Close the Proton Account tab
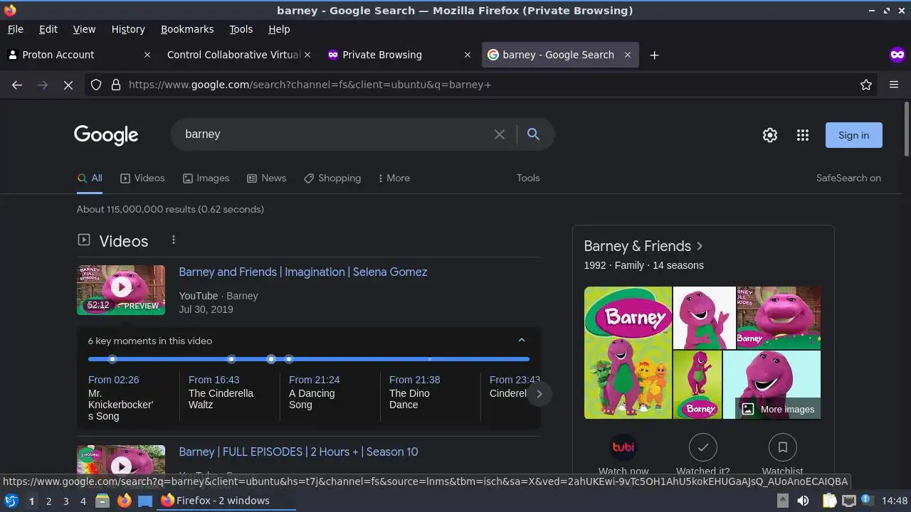 147,55
